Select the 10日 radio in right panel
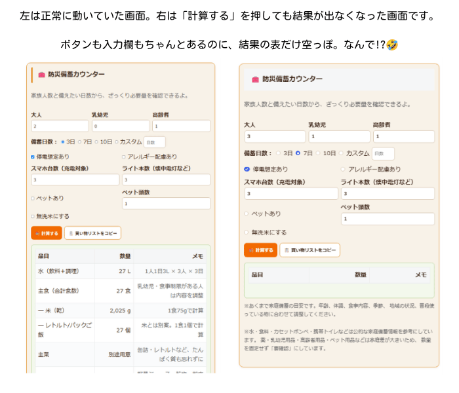Viewport: 459px width, 393px height. click(x=318, y=153)
